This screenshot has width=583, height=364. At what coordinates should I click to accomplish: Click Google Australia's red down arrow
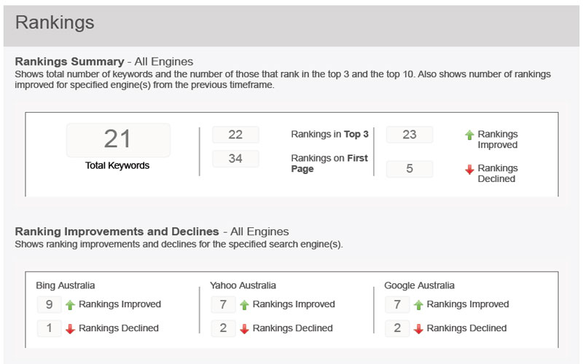(418, 329)
